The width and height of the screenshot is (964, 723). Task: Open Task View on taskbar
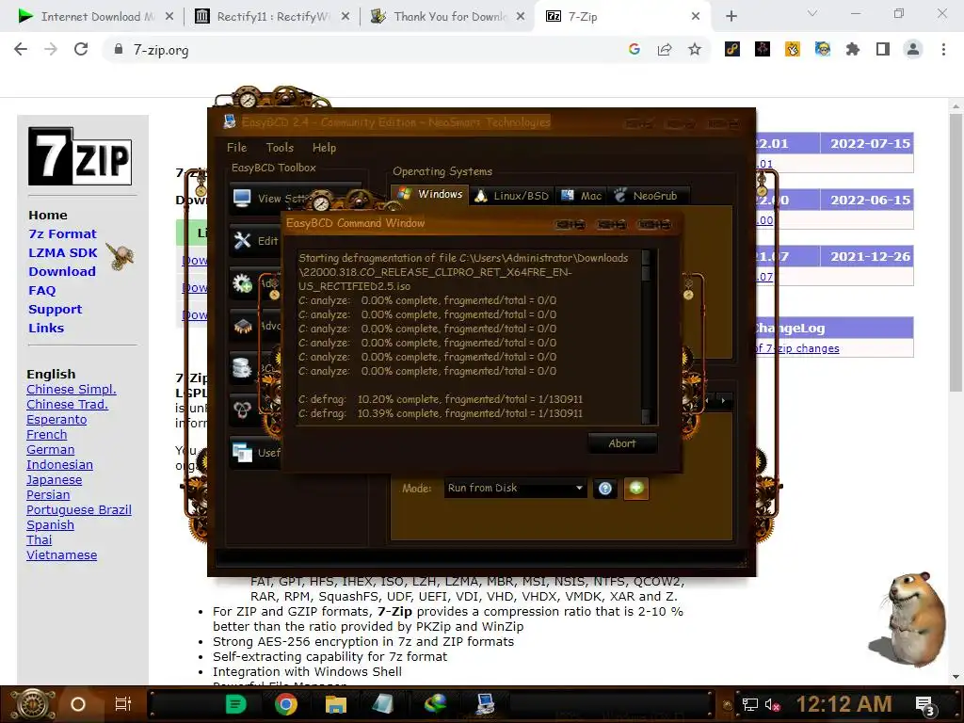click(x=123, y=704)
